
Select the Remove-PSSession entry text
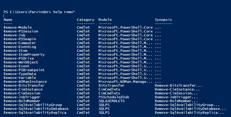(x=21, y=31)
